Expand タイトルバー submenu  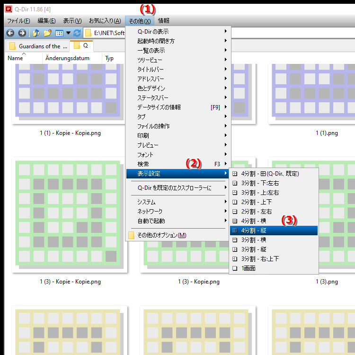point(177,69)
